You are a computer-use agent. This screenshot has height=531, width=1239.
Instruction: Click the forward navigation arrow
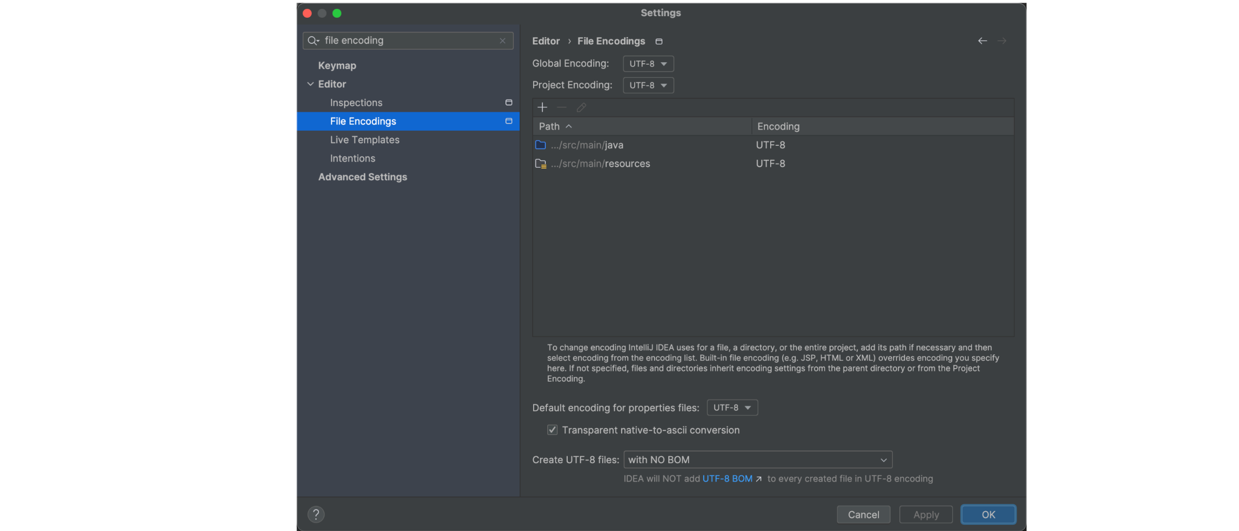click(x=1001, y=41)
